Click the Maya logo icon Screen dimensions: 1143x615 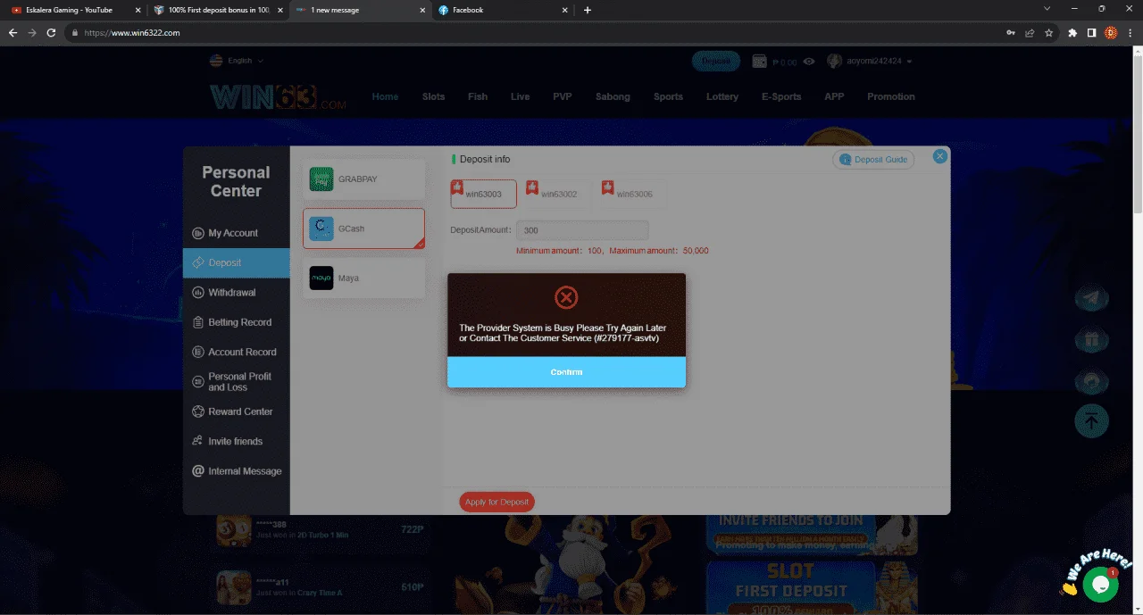pyautogui.click(x=321, y=278)
